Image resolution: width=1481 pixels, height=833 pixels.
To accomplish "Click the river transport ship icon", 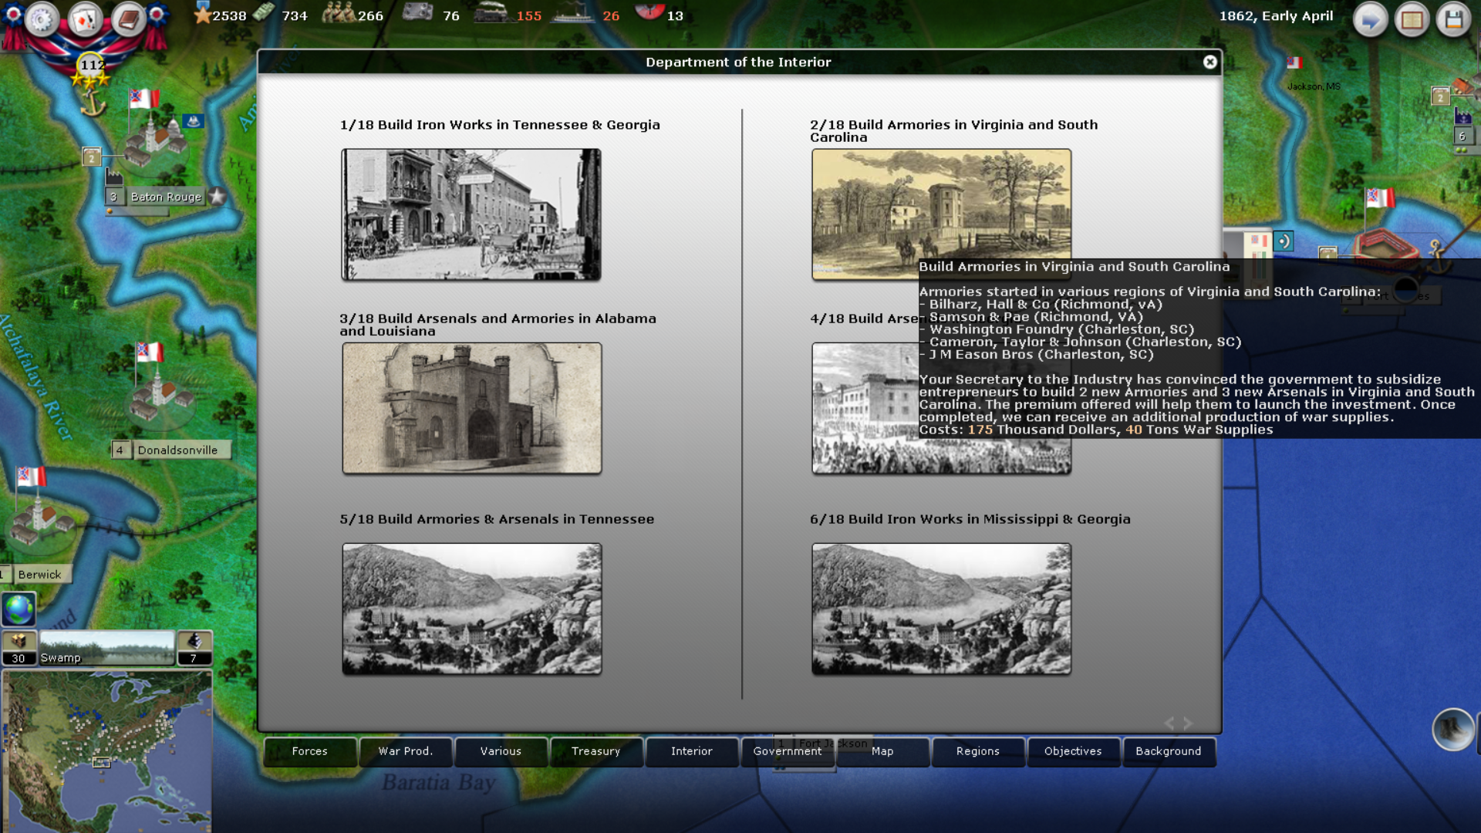I will (x=572, y=14).
